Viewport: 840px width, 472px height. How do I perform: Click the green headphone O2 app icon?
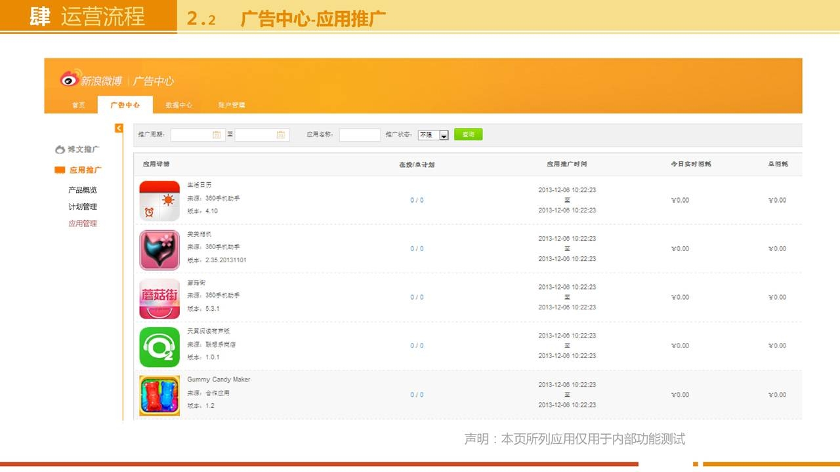[159, 347]
